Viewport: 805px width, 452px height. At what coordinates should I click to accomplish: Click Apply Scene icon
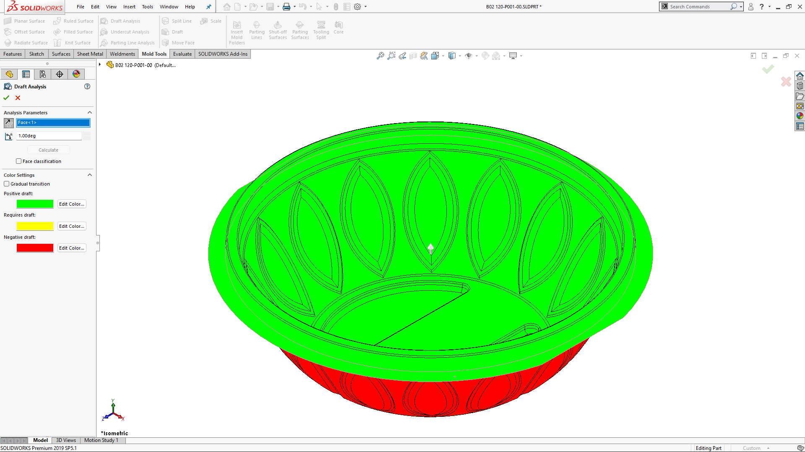tap(496, 56)
